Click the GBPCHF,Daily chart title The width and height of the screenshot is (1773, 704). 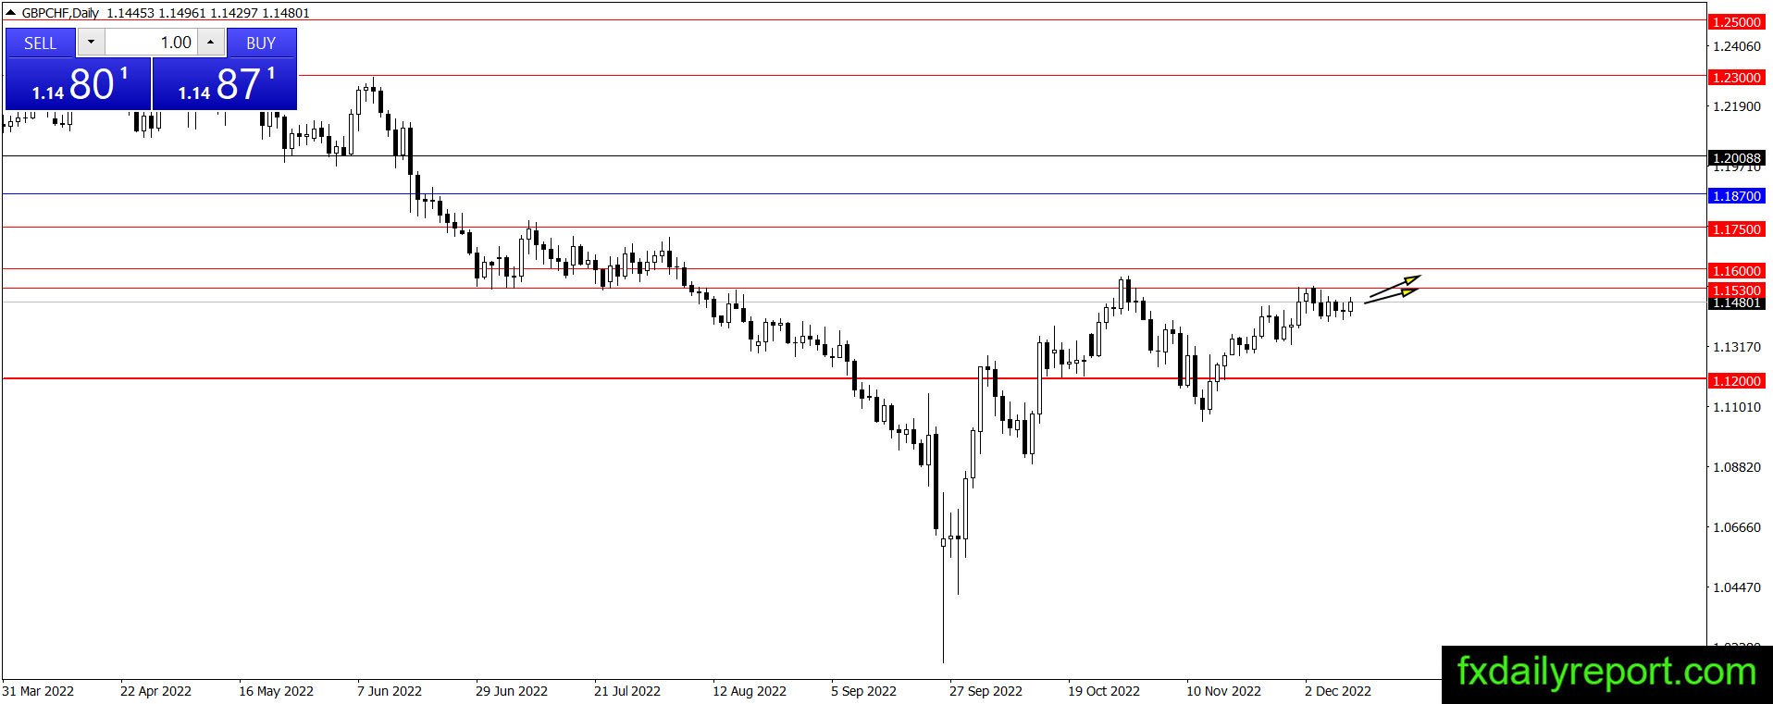(60, 13)
